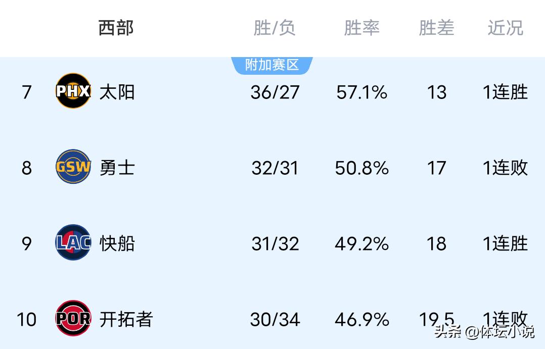The width and height of the screenshot is (545, 349).
Task: Click the Portland Trail Blazers POR logo
Action: [x=73, y=319]
